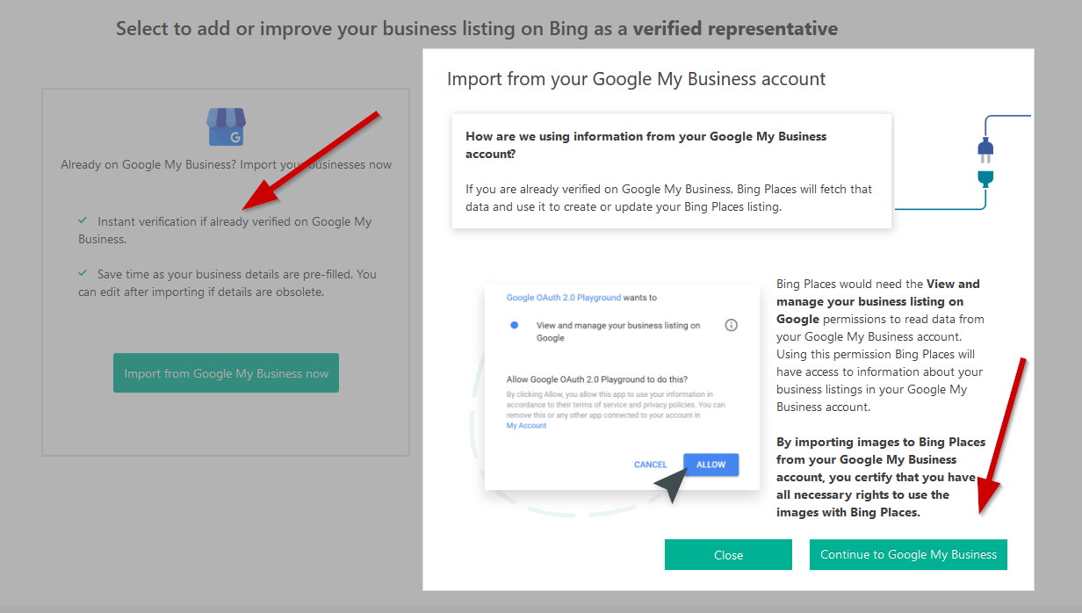
Task: Close the import dialog via Close button
Action: 728,555
